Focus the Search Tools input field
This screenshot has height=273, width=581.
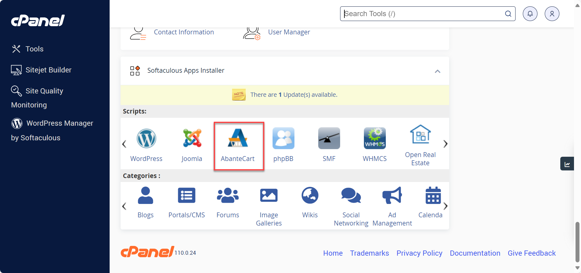coord(423,14)
